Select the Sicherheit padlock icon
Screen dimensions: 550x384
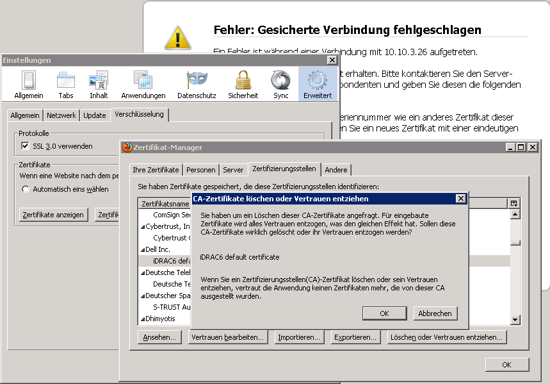click(x=243, y=80)
